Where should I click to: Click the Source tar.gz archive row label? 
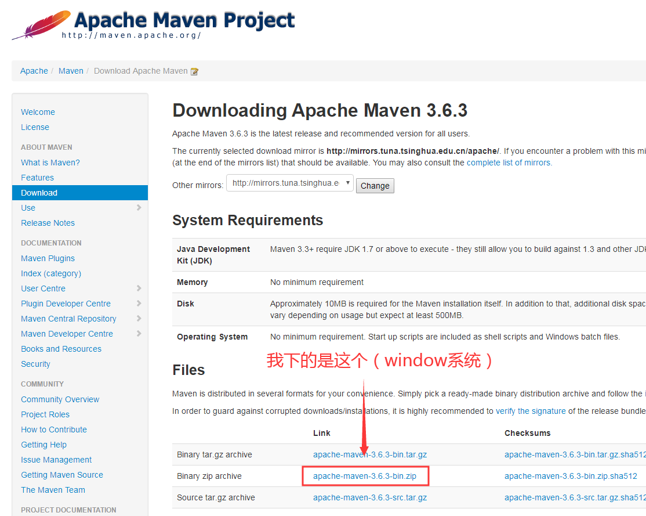[216, 498]
